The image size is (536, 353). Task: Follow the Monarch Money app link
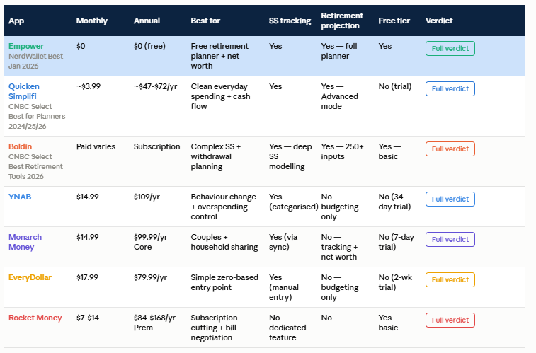[25, 242]
